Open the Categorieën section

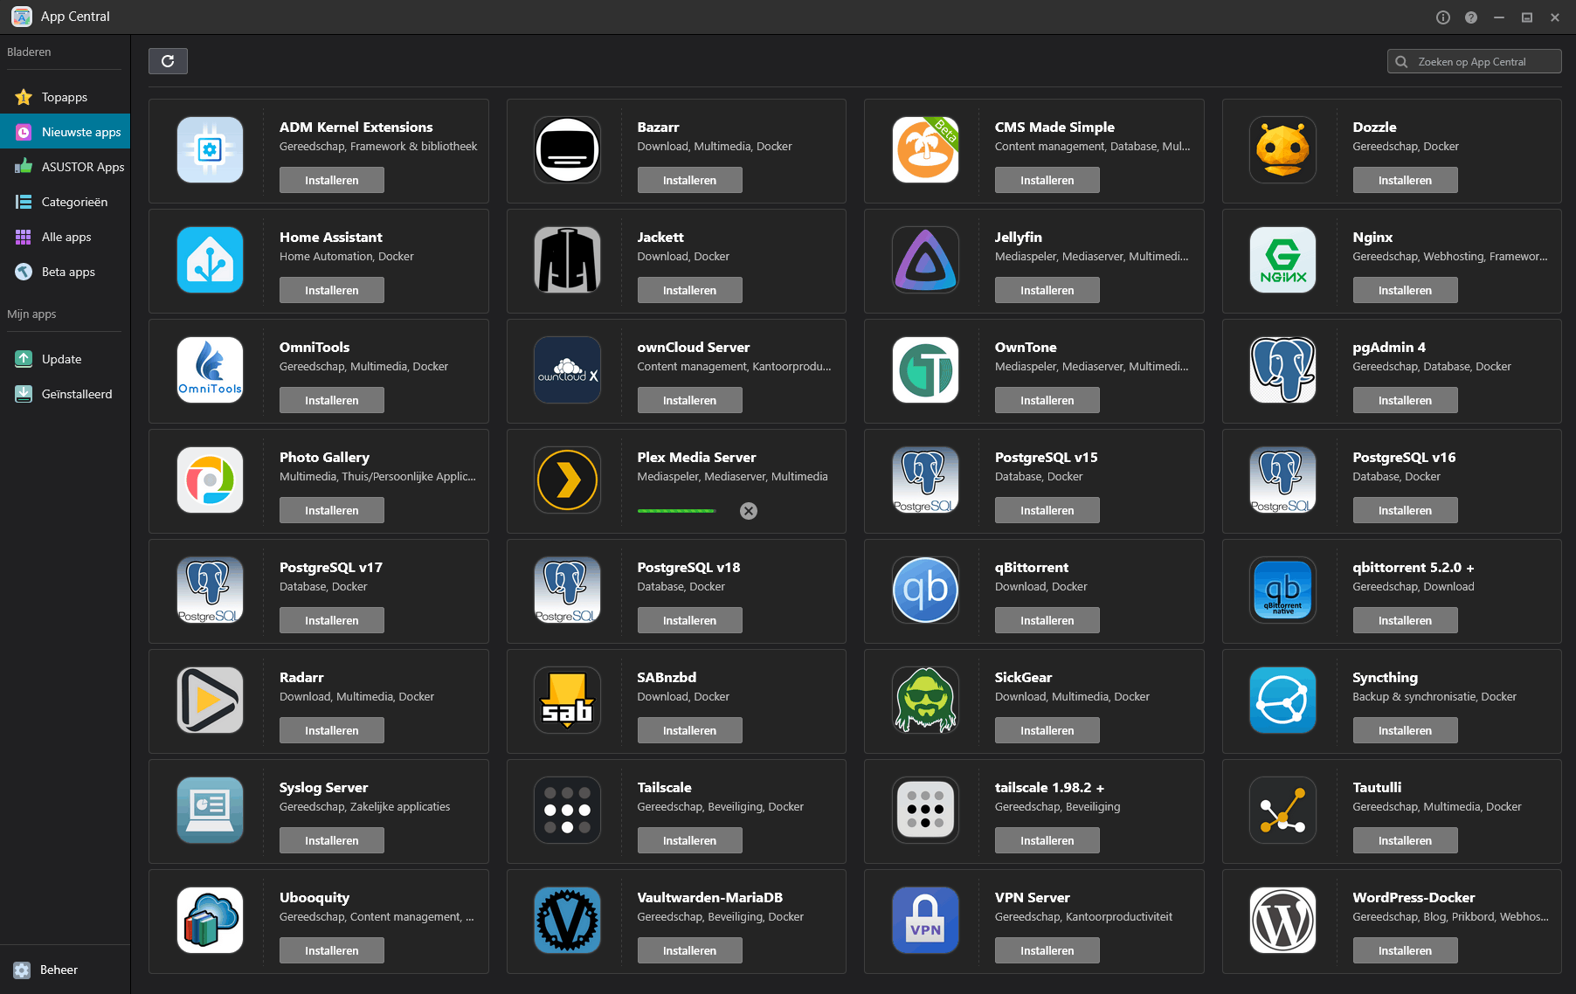click(x=65, y=202)
